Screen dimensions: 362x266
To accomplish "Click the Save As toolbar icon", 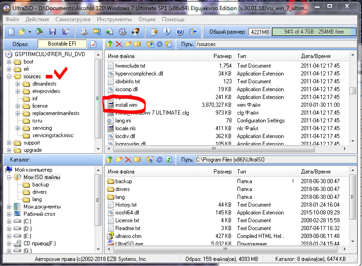I will click(x=65, y=32).
